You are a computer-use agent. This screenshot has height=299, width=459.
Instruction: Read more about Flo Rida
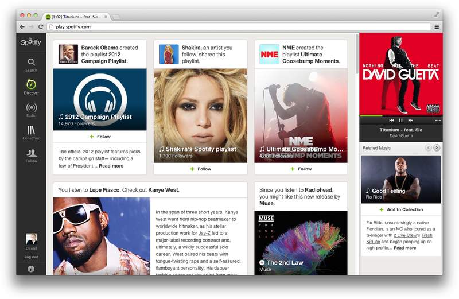[405, 248]
